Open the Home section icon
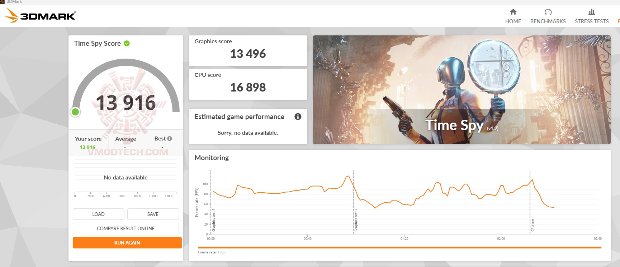Viewport: 620px width, 267px height. pos(513,12)
